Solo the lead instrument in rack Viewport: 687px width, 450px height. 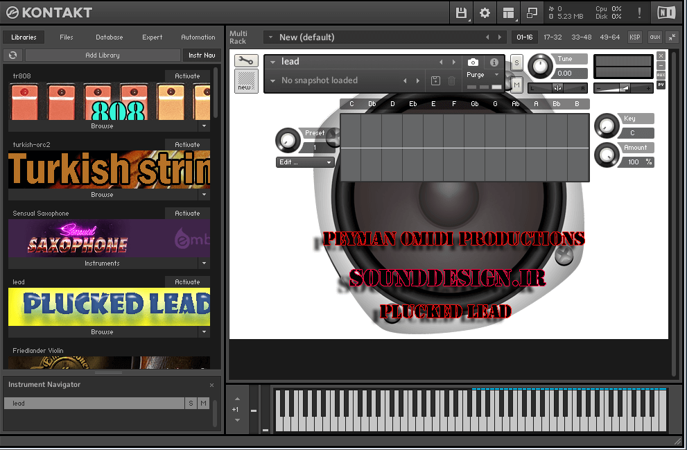[x=516, y=63]
